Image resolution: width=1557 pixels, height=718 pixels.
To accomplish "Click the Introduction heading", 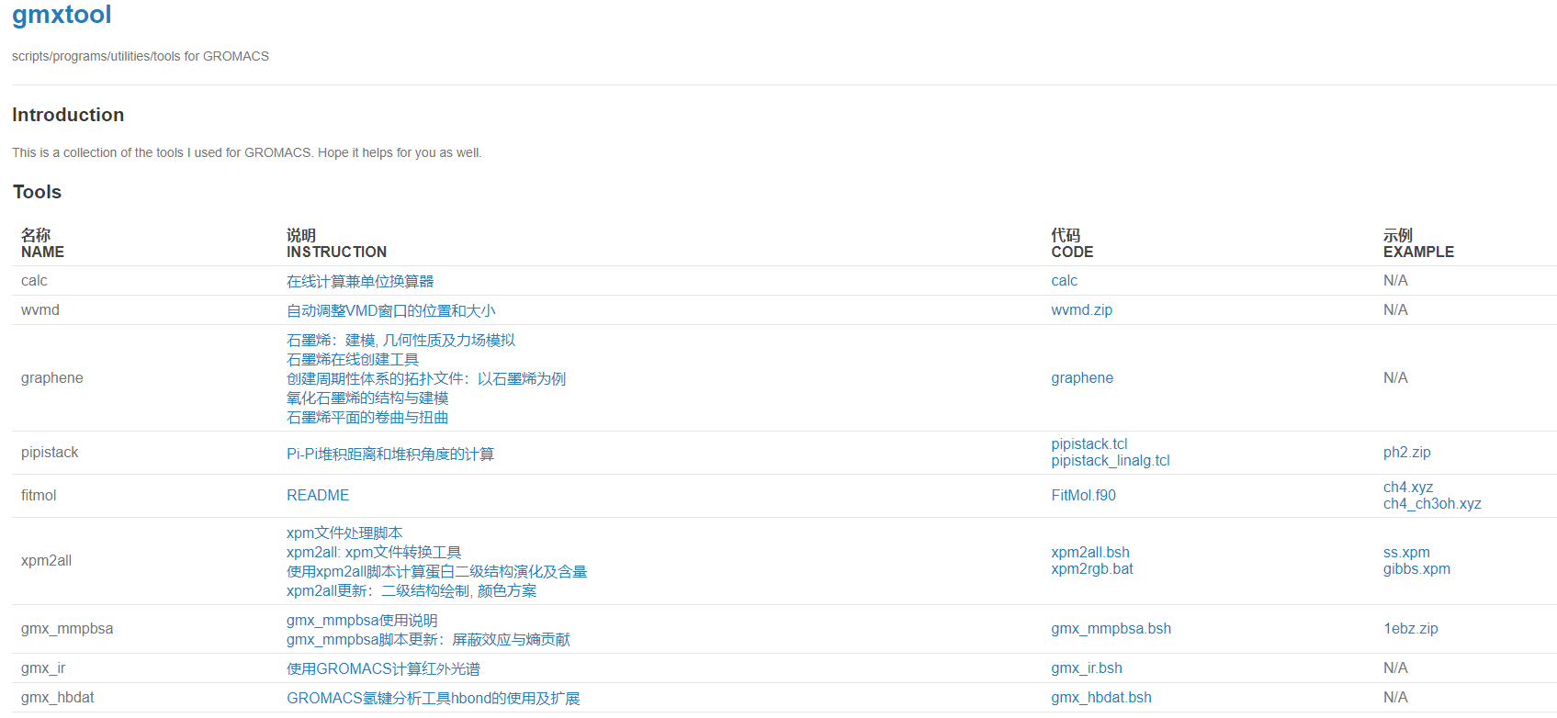I will [68, 115].
